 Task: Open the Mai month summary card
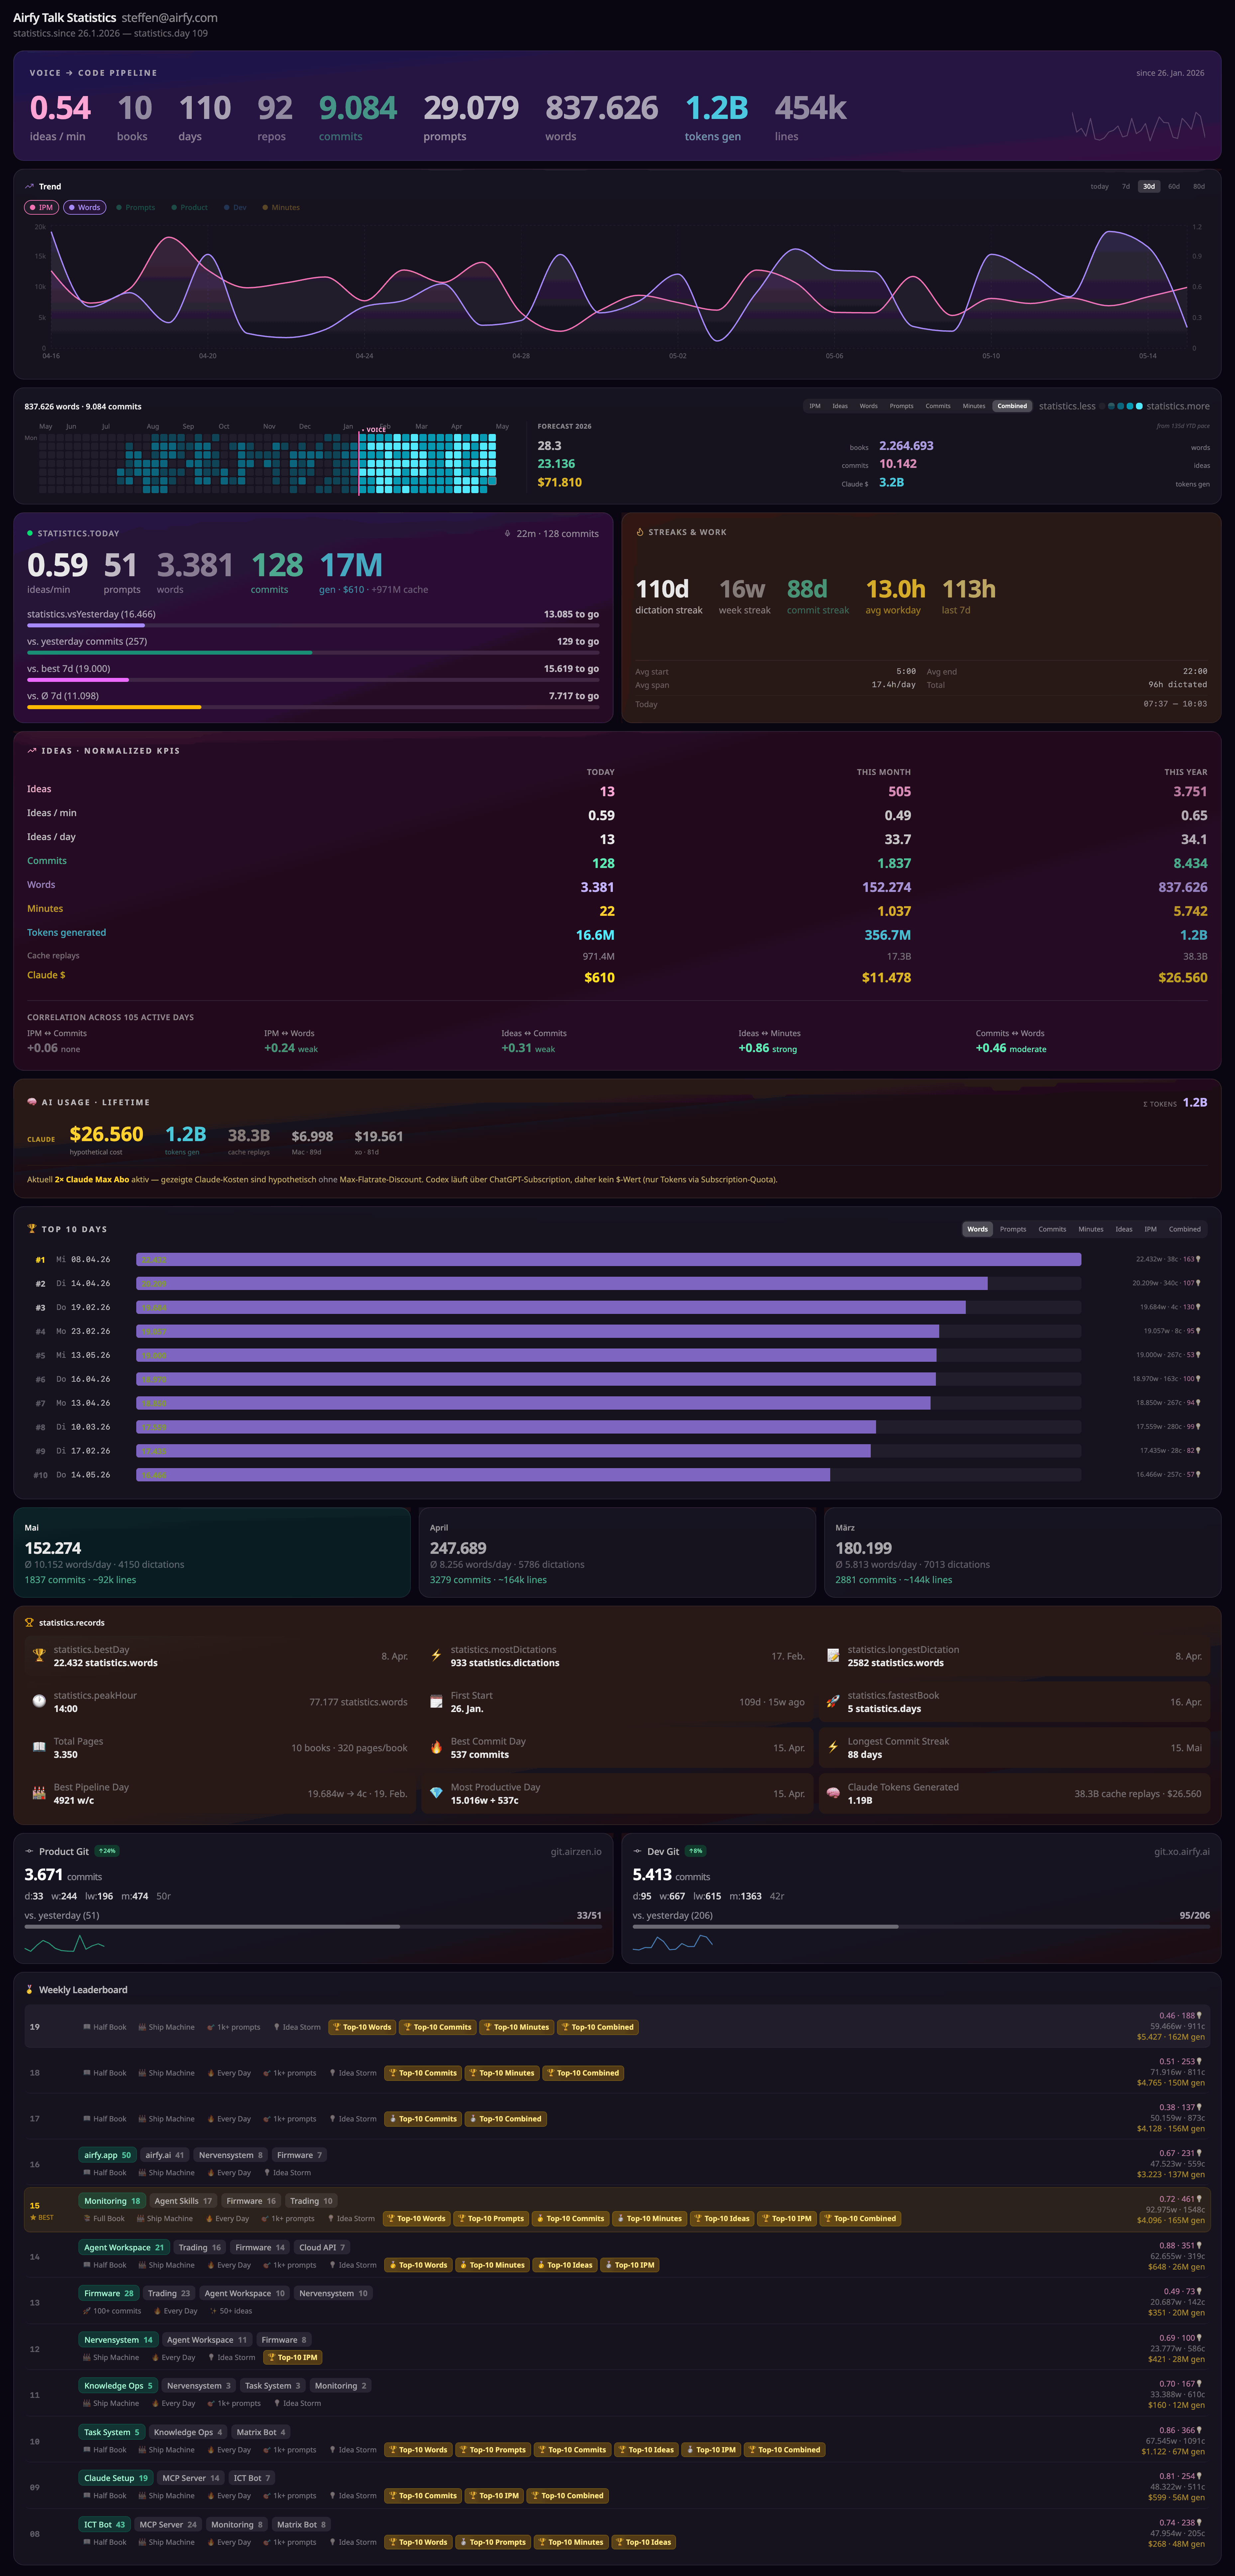212,1552
